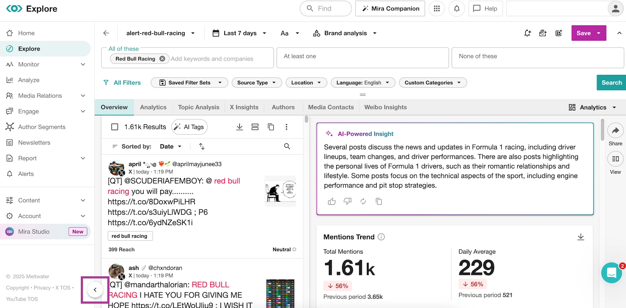The width and height of the screenshot is (626, 308).
Task: Run the Search button
Action: tap(612, 83)
